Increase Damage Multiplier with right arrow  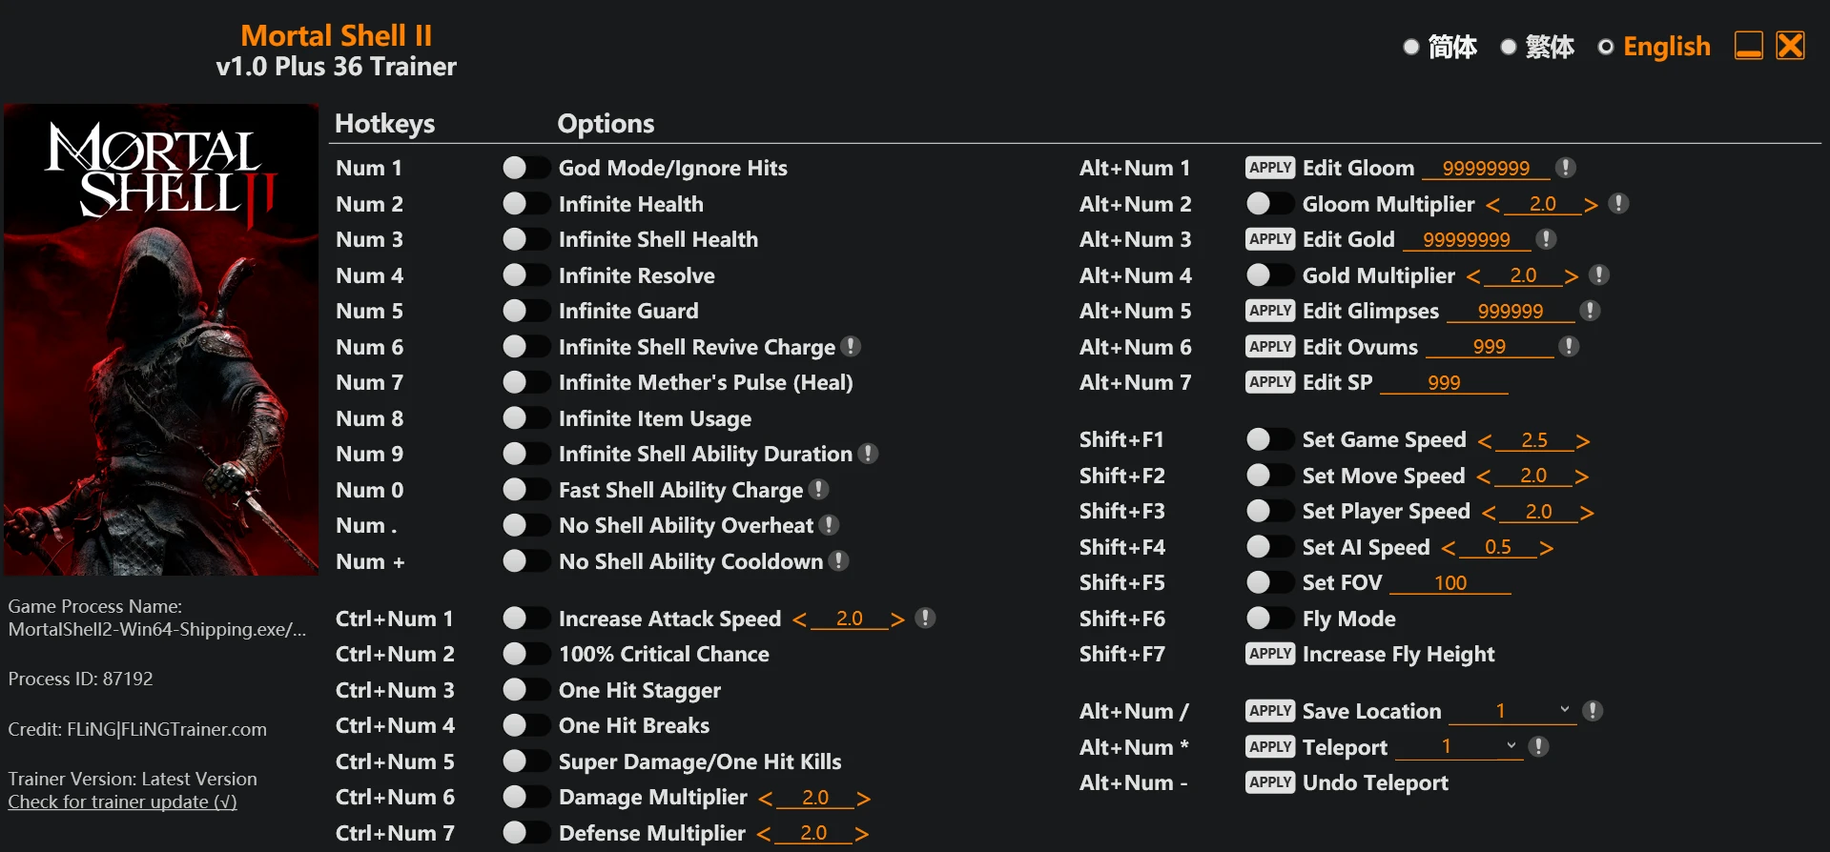(863, 799)
